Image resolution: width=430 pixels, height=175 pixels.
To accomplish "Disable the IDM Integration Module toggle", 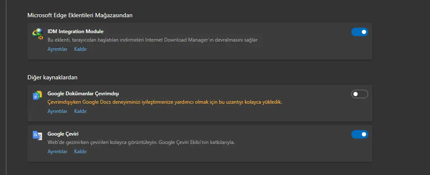I will (359, 32).
